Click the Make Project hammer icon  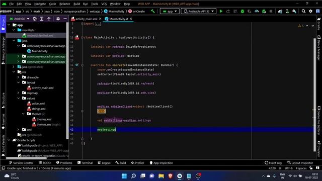click(x=153, y=11)
